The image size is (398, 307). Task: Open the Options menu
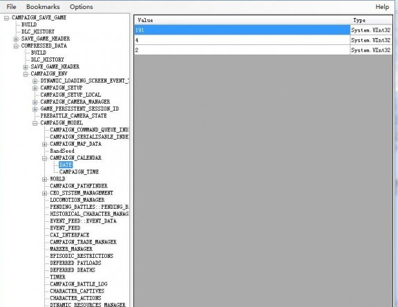coord(82,7)
